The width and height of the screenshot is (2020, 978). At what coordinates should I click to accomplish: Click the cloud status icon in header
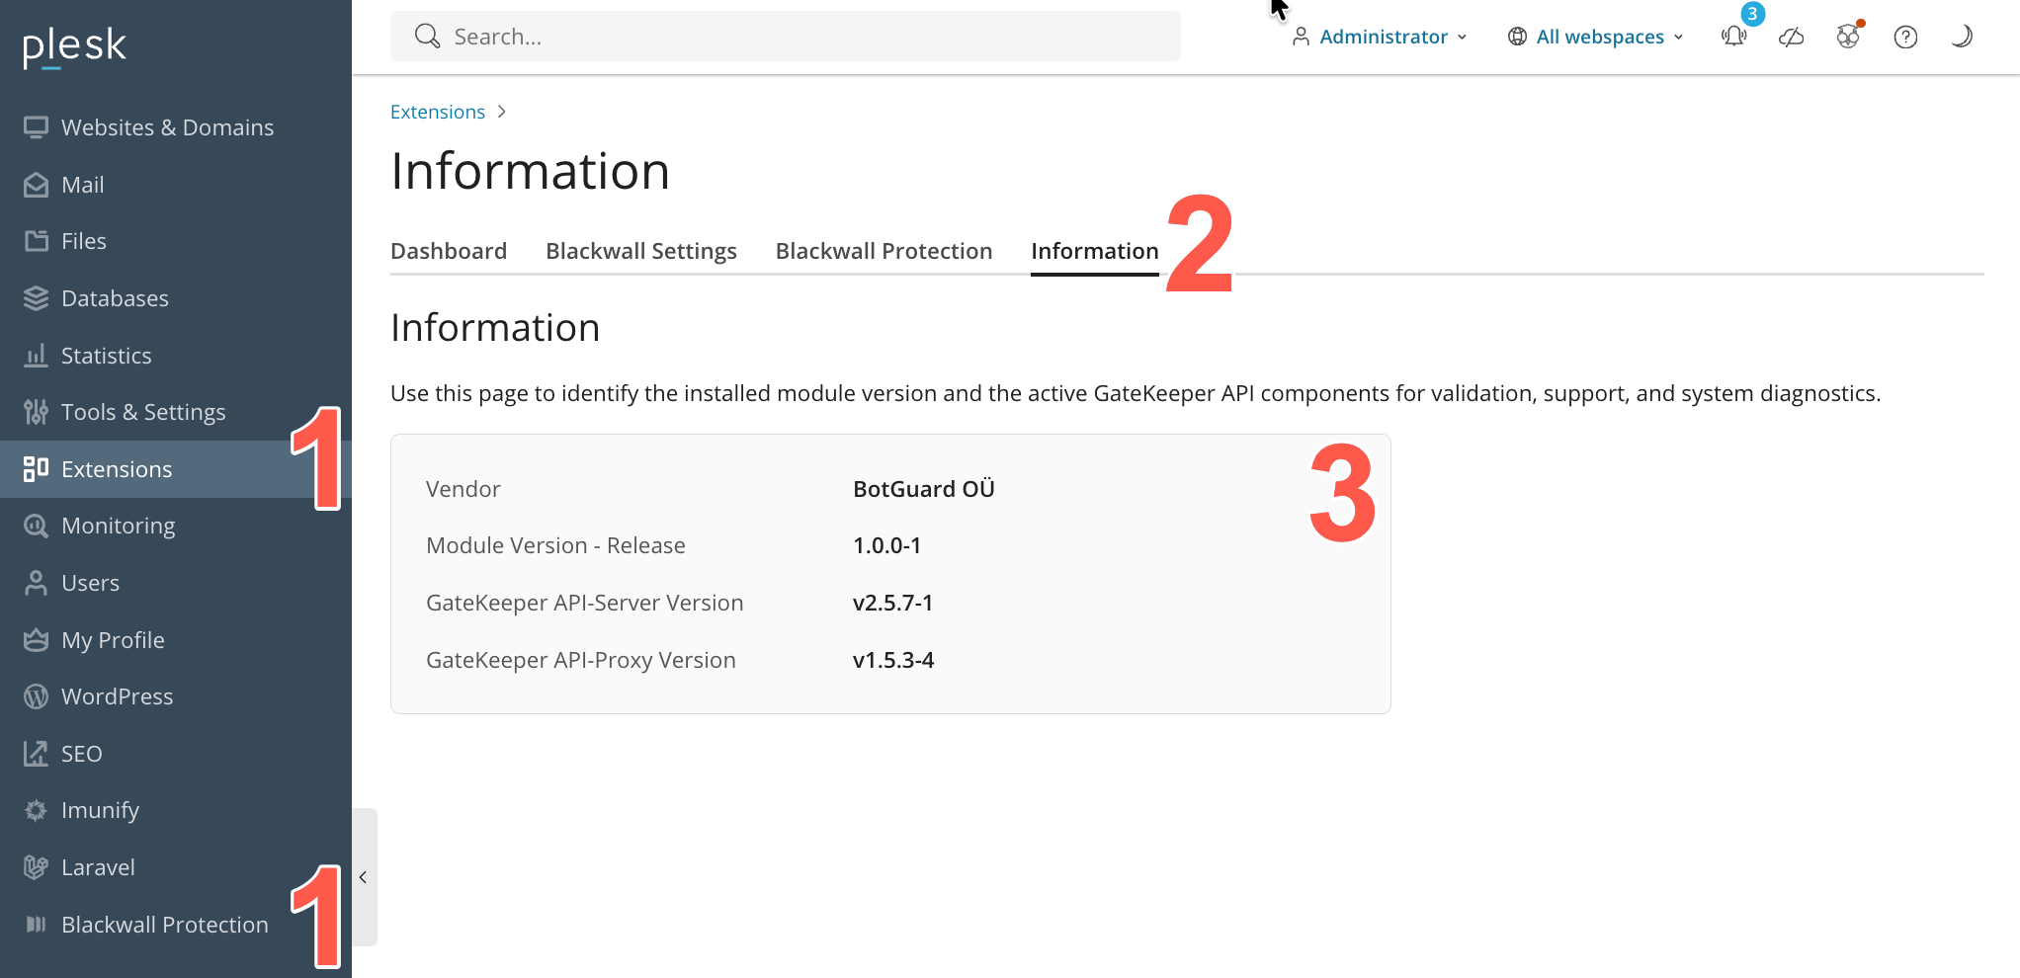(x=1791, y=37)
